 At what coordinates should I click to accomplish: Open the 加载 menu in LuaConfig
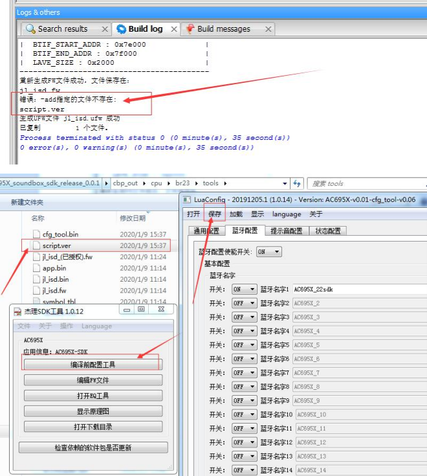(x=236, y=214)
